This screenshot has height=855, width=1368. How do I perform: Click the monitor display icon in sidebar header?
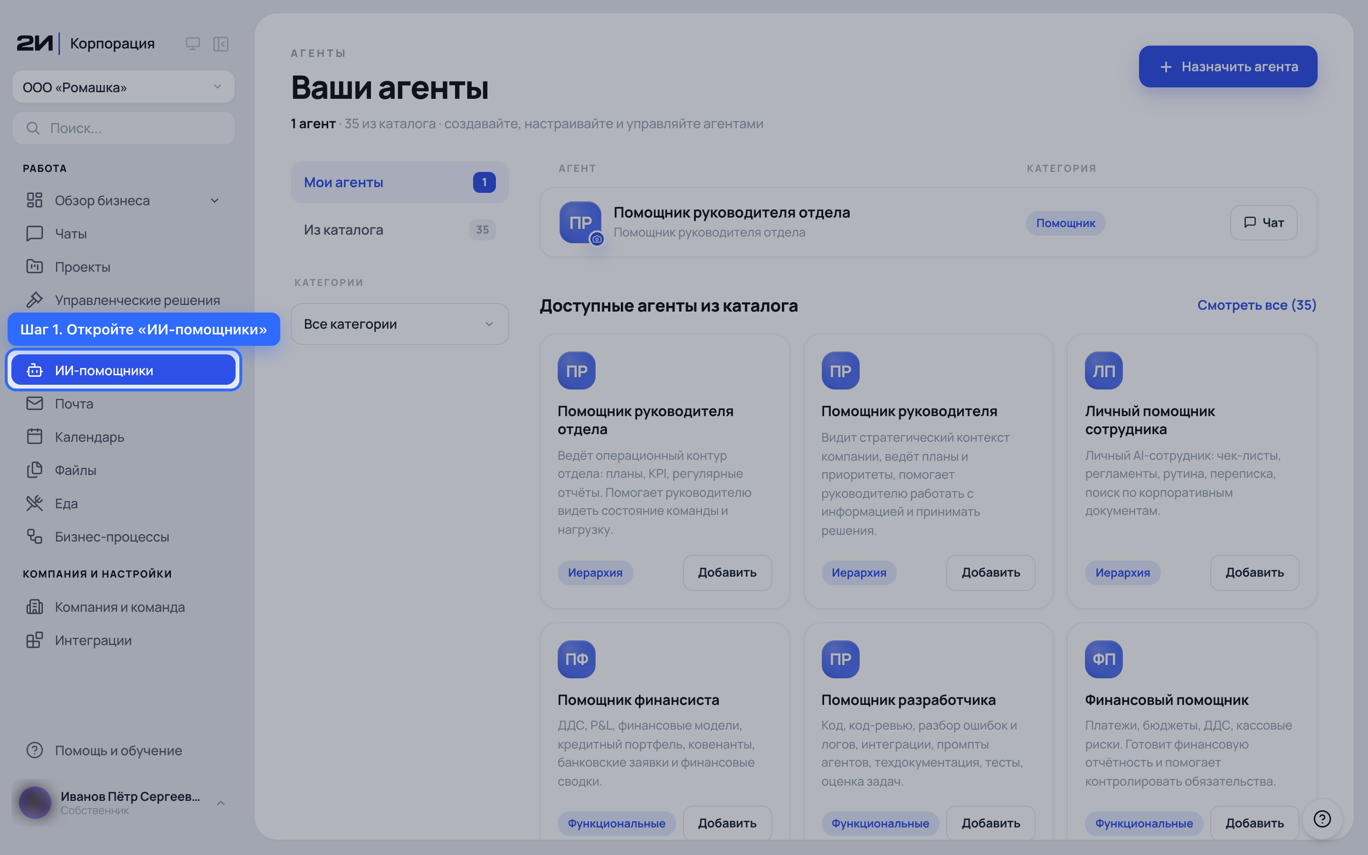pyautogui.click(x=193, y=44)
